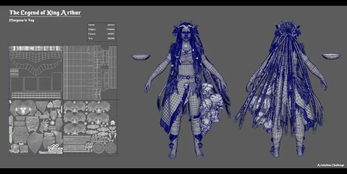
Task: Click the title "The Legend of King Arthur"
Action: (45, 13)
